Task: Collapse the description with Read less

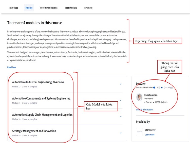Action: pos(12,67)
